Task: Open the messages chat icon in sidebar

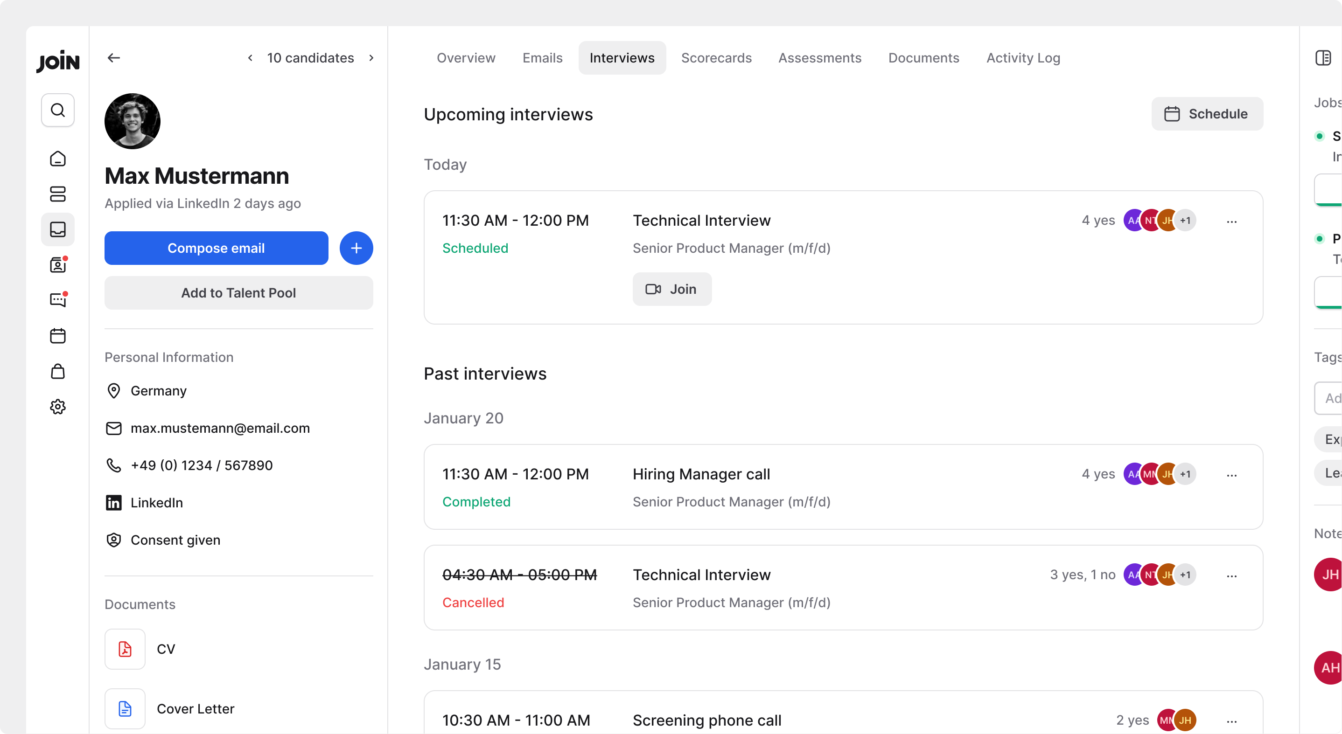Action: (58, 300)
